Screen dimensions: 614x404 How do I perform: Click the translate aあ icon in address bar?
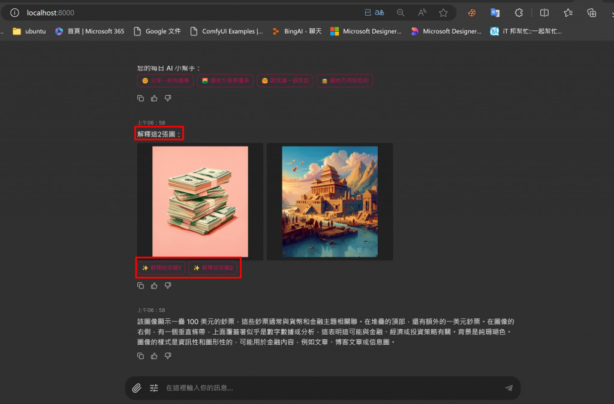(380, 13)
